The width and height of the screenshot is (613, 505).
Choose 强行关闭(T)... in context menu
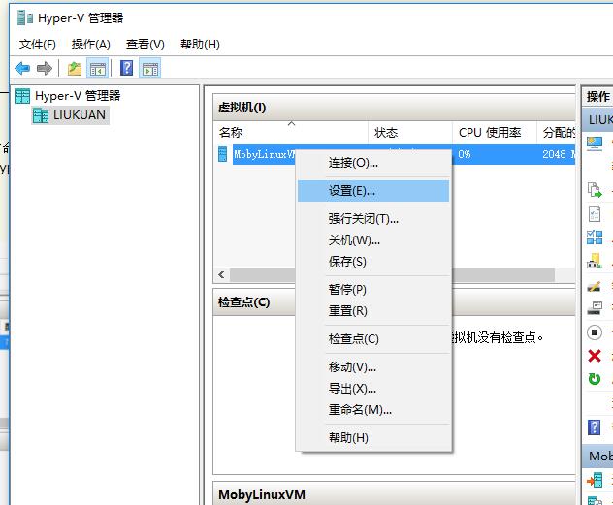(373, 219)
